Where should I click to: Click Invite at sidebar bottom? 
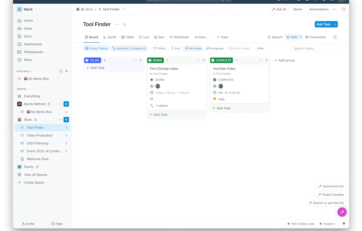coord(28,224)
